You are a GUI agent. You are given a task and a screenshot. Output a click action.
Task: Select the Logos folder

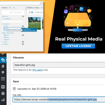point(6,42)
